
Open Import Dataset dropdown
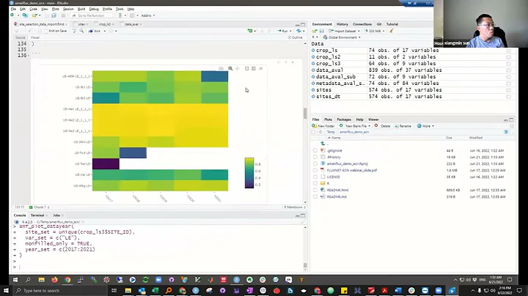344,31
